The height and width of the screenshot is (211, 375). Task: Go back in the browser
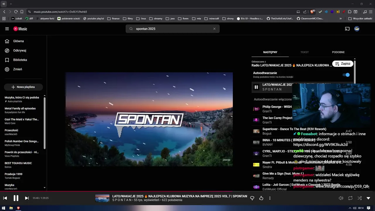4,12
